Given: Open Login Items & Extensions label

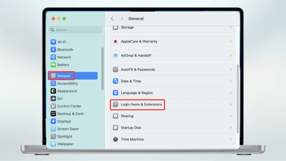Looking at the screenshot, I should [x=141, y=104].
